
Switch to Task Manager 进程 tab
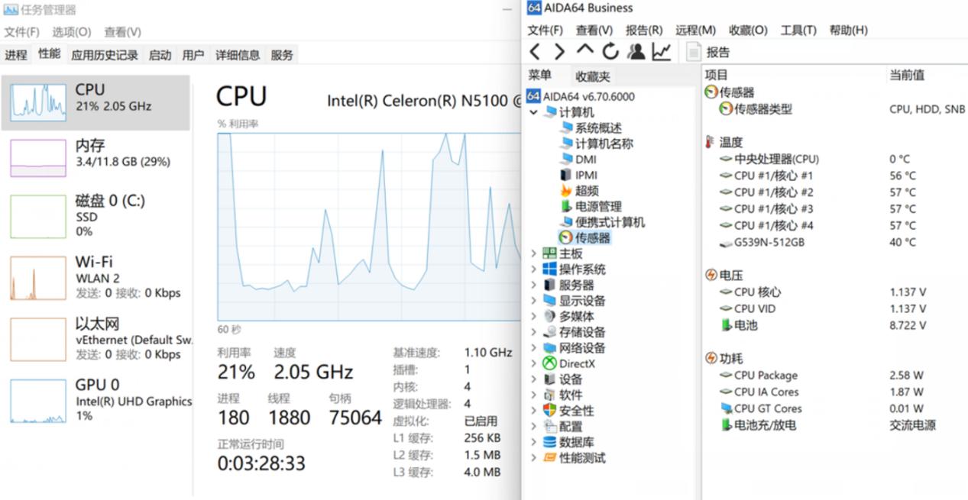16,55
